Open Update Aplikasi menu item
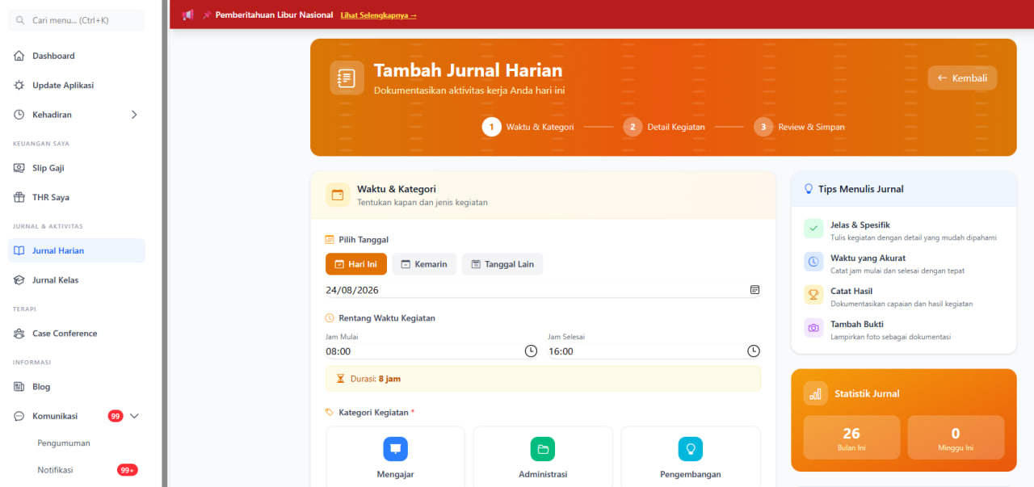This screenshot has width=1034, height=487. pos(77,85)
